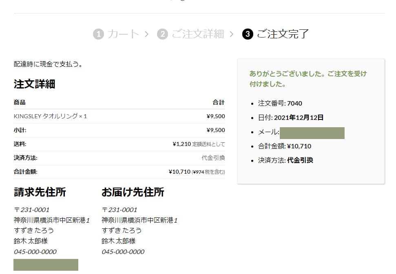Click the circled step 1 icon
The height and width of the screenshot is (274, 396).
(x=99, y=34)
